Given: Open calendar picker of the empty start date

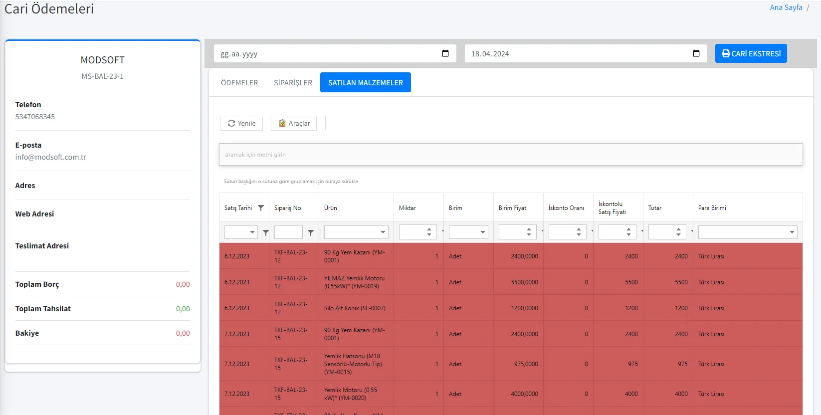Looking at the screenshot, I should [445, 53].
